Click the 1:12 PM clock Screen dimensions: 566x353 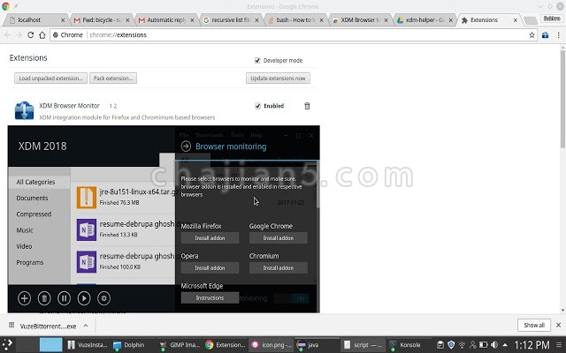532,345
